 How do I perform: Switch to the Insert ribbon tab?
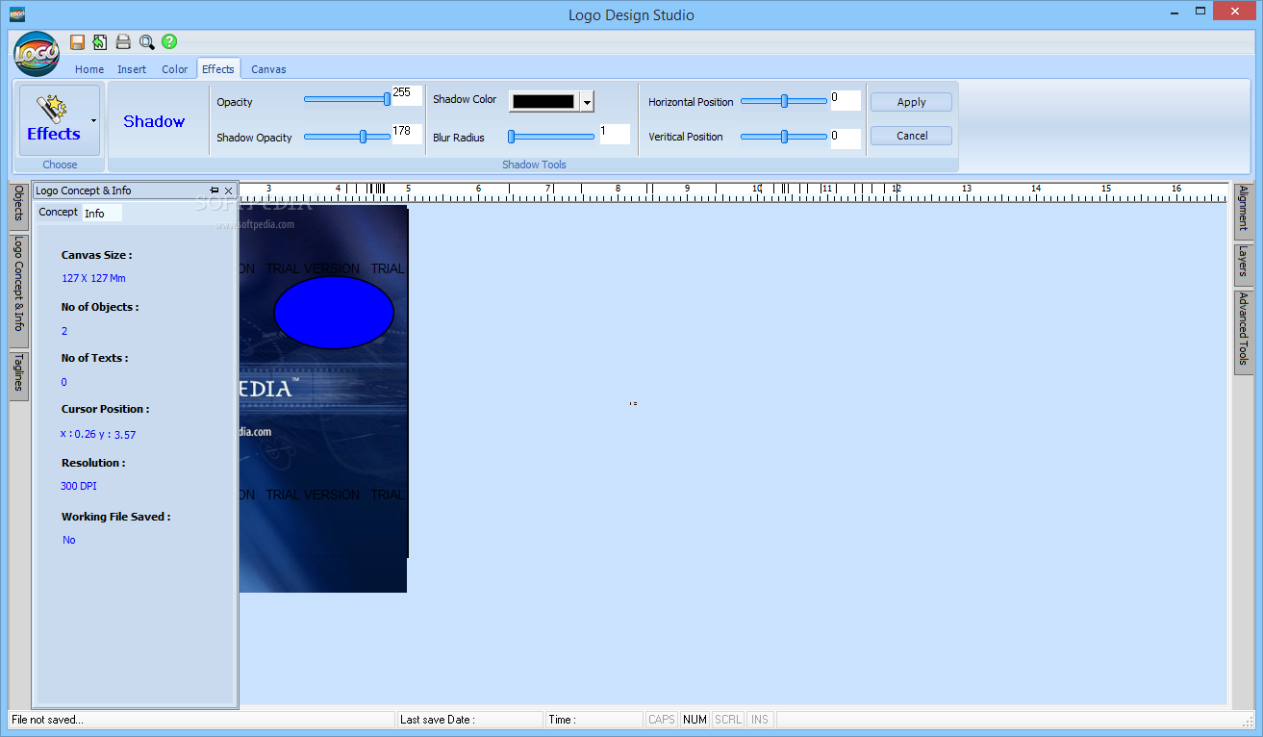[x=132, y=69]
